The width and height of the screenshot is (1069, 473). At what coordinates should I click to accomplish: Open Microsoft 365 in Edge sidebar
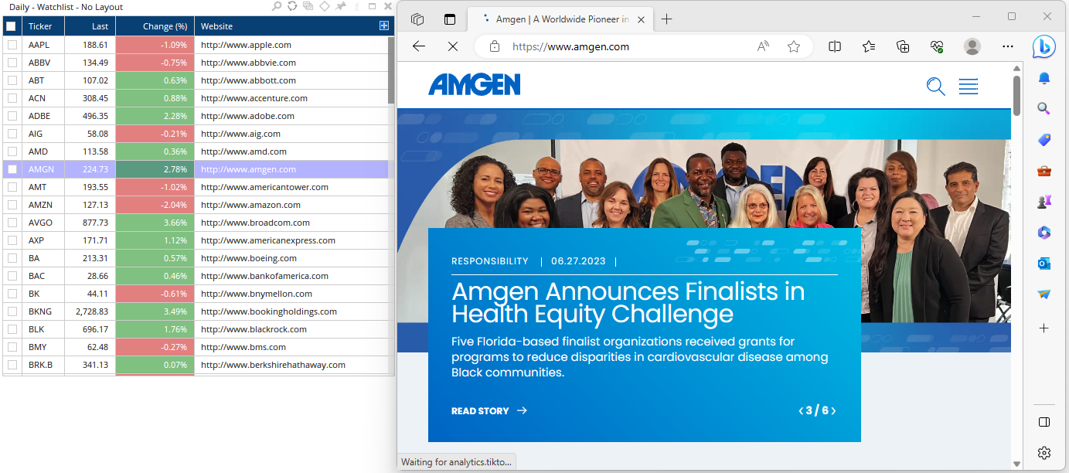(1044, 233)
